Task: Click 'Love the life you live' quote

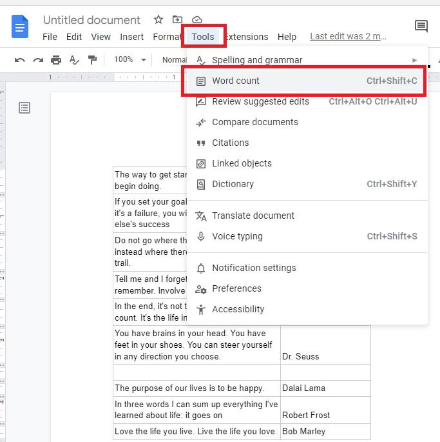Action: point(196,431)
